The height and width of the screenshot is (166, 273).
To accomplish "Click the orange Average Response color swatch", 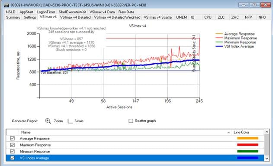I will click(x=247, y=138).
